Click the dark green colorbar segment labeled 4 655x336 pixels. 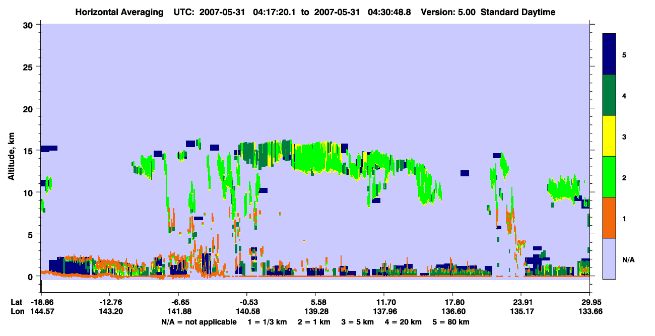pyautogui.click(x=609, y=95)
